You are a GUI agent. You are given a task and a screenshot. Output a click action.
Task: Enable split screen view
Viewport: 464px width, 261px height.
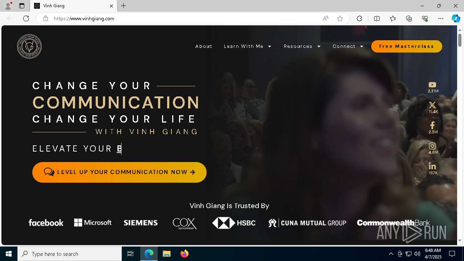point(377,18)
